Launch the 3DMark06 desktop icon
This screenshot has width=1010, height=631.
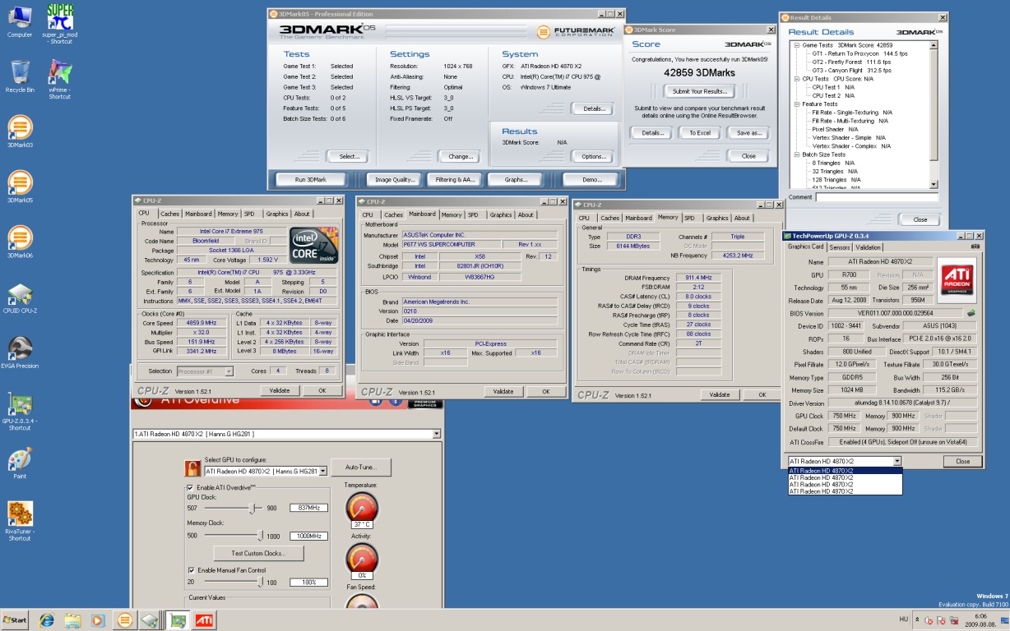tap(20, 237)
